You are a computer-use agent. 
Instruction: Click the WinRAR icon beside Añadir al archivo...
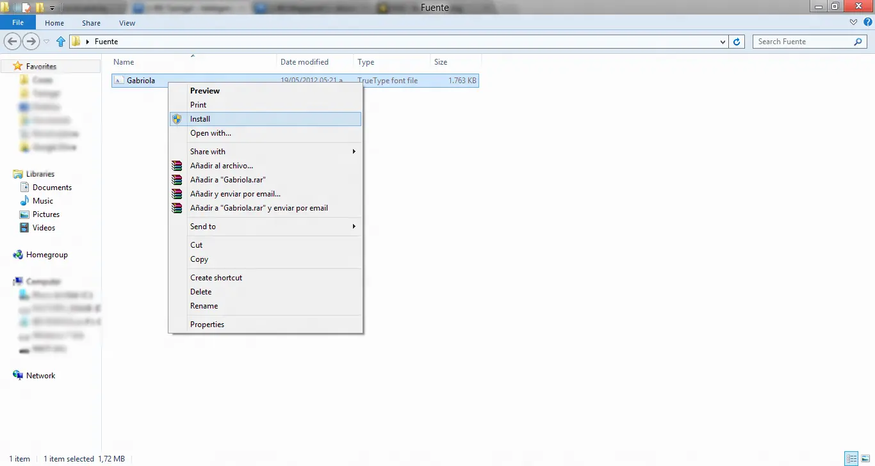(x=177, y=166)
